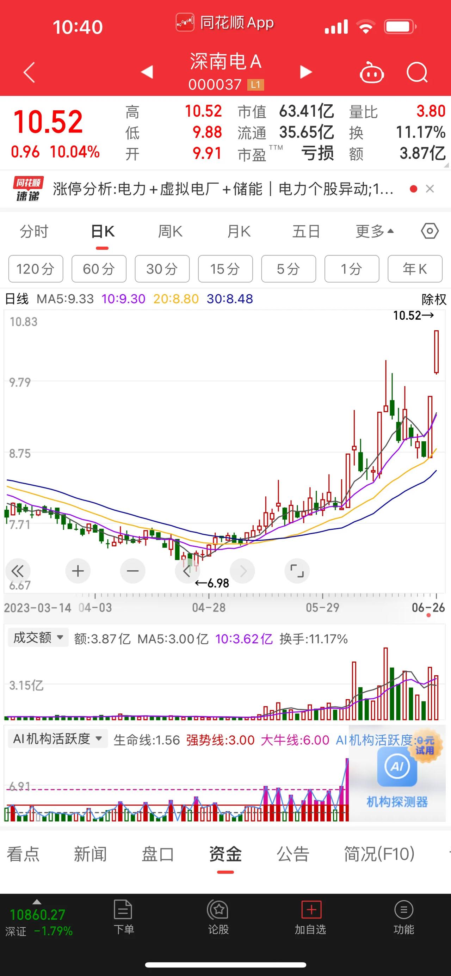
Task: Tap 下单 order icon in bottom bar
Action: (123, 917)
